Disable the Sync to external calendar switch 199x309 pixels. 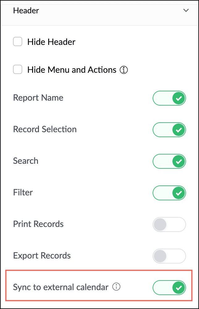pyautogui.click(x=169, y=288)
